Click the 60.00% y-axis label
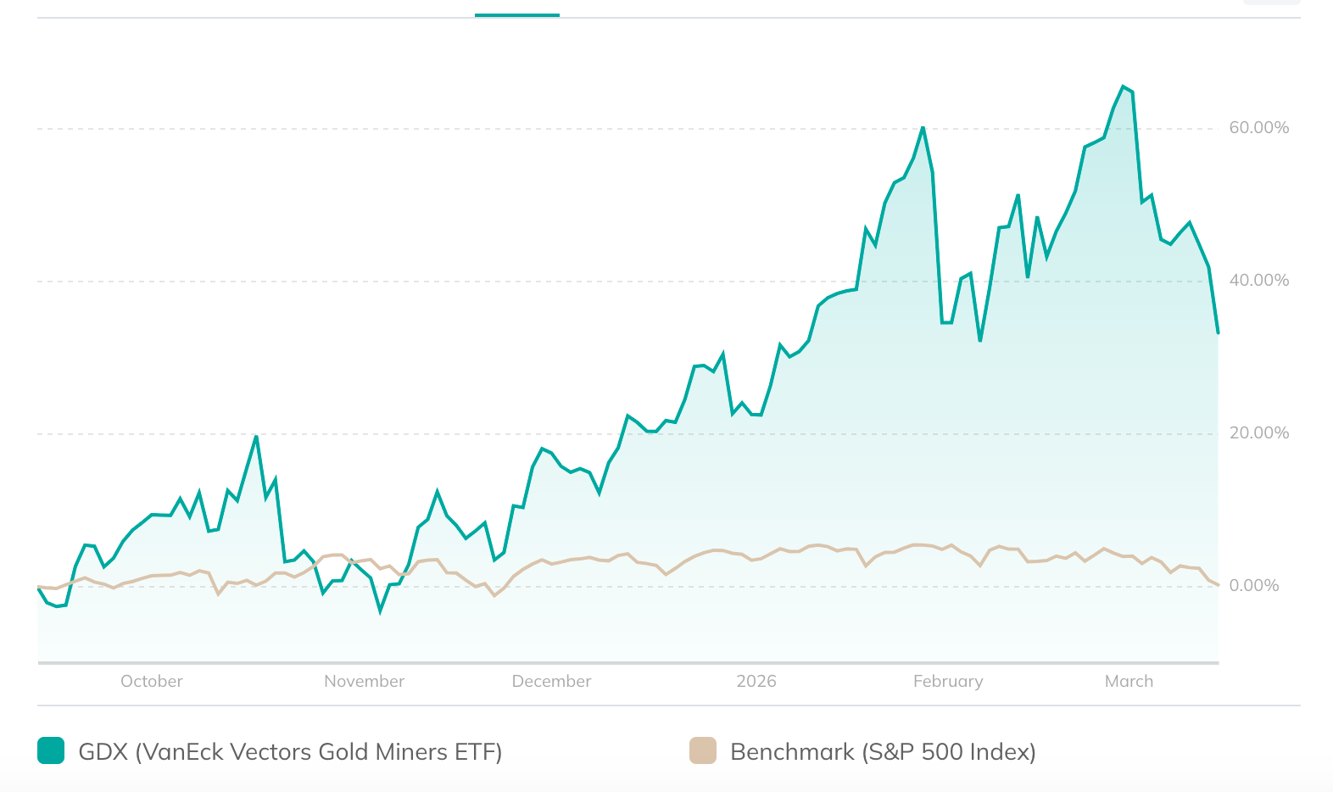Screen dimensions: 1333x792 [x=1258, y=128]
